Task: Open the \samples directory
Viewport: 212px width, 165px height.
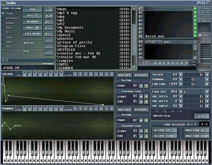Action: tap(65, 61)
